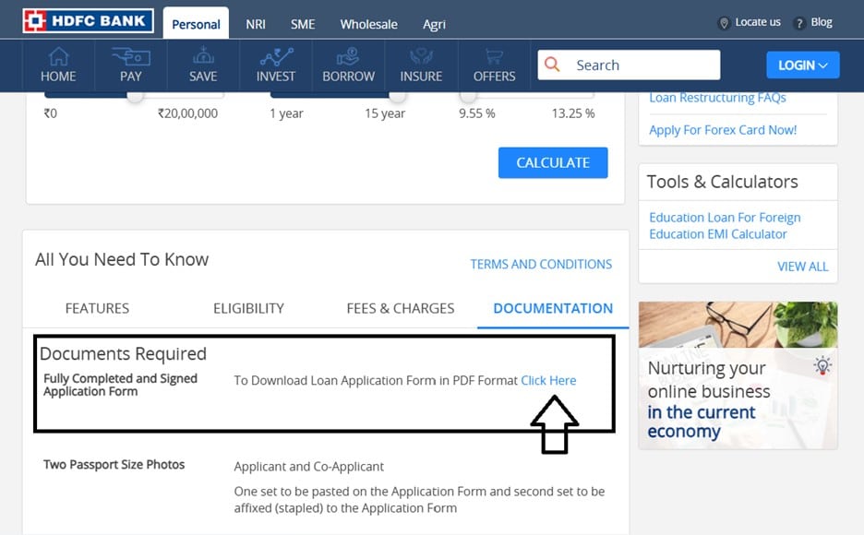Click the Locate us pin icon
Image resolution: width=864 pixels, height=535 pixels.
[724, 23]
